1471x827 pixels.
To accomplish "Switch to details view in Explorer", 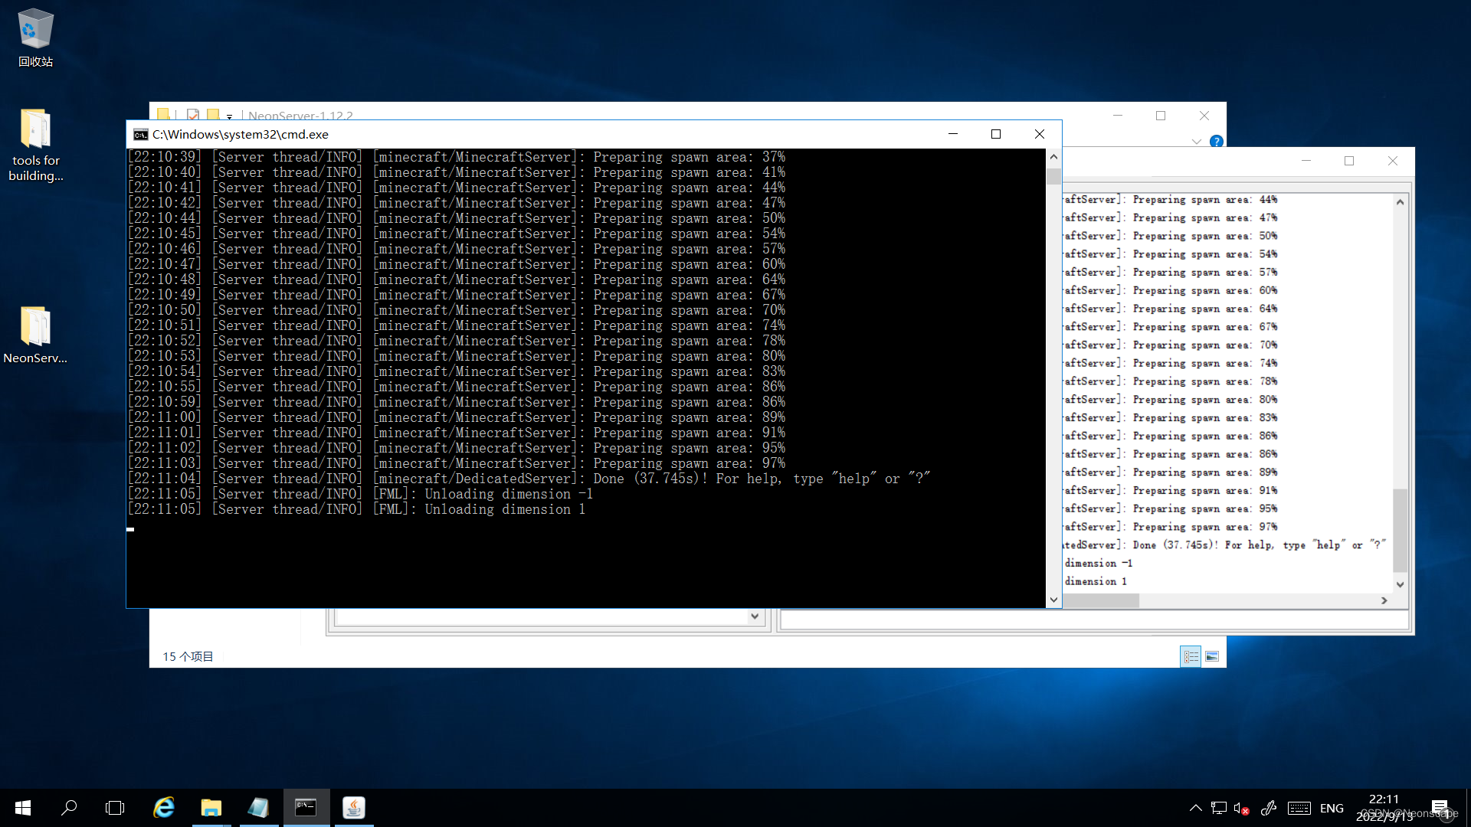I will click(x=1191, y=656).
